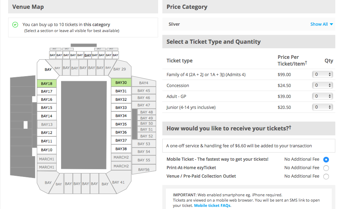Image resolution: width=342 pixels, height=209 pixels.
Task: Click the green checkmark icon in info box
Action: pos(15,25)
